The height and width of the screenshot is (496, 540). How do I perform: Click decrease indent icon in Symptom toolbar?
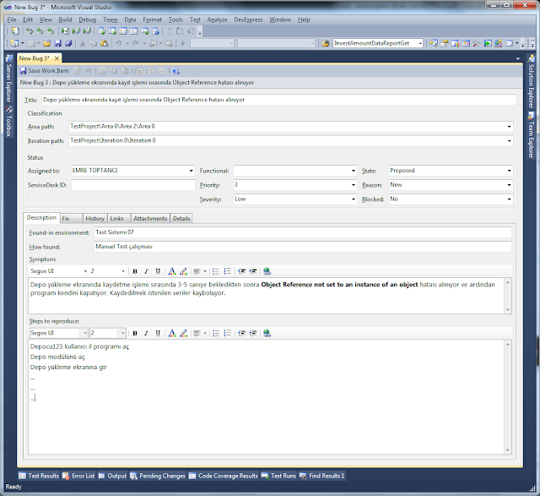coord(242,271)
